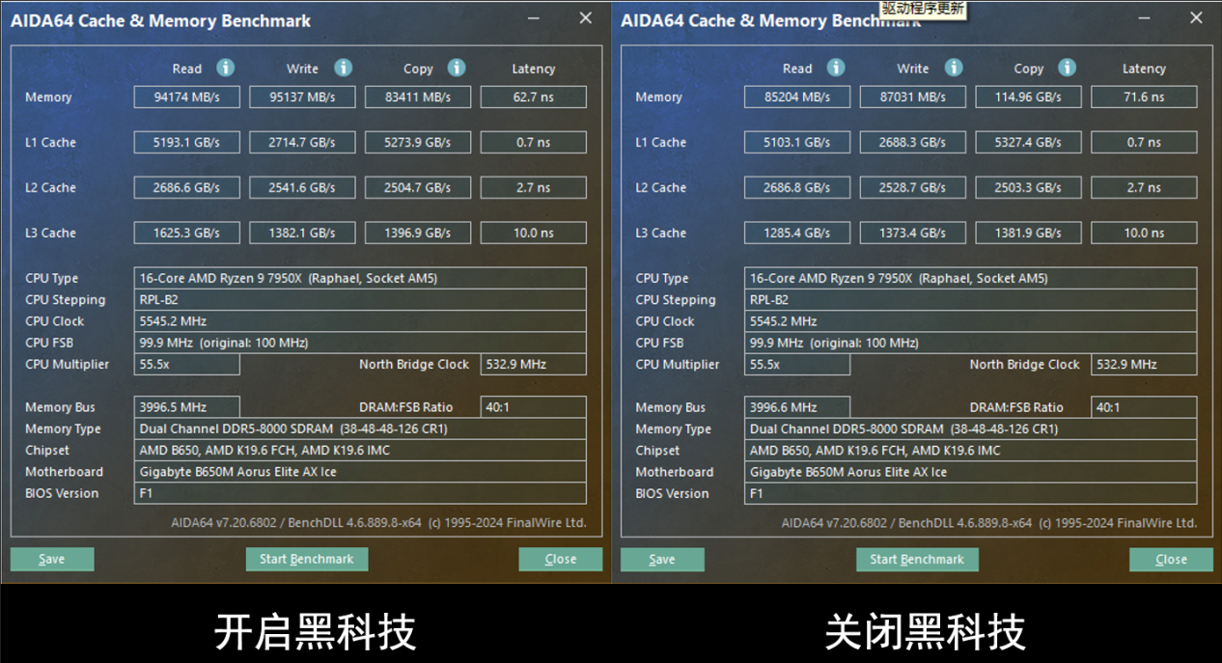This screenshot has width=1222, height=663.
Task: Click the Read info icon in right window
Action: [x=836, y=68]
